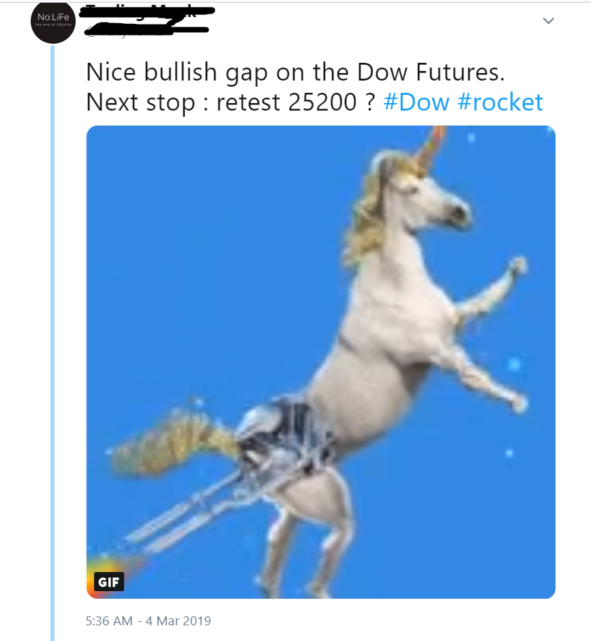Open the #Dow hashtag

coord(416,102)
